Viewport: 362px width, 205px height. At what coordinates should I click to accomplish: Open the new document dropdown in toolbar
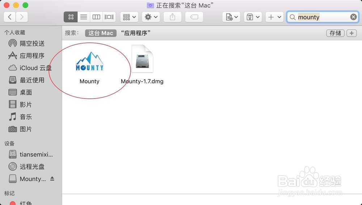pos(231,17)
